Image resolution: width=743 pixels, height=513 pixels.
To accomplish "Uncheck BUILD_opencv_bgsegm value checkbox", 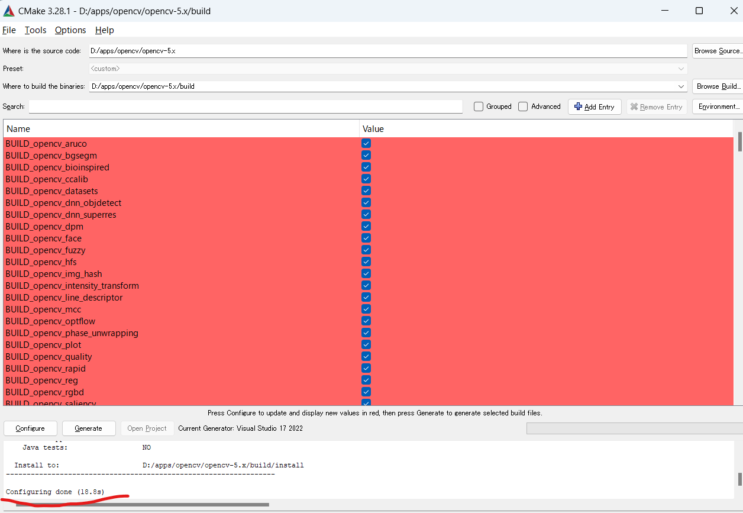I will tap(366, 155).
